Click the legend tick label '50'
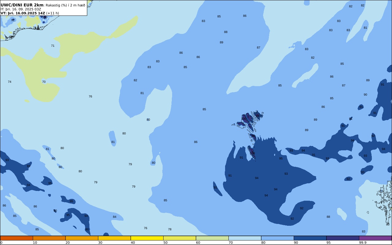This screenshot has width=392, height=245. tap(165, 243)
